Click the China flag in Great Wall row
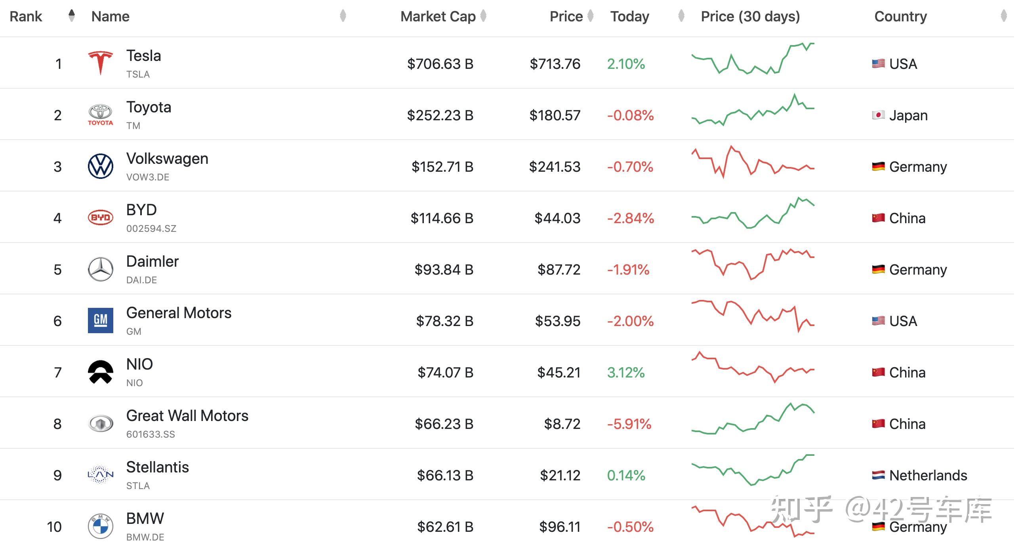 pos(878,424)
